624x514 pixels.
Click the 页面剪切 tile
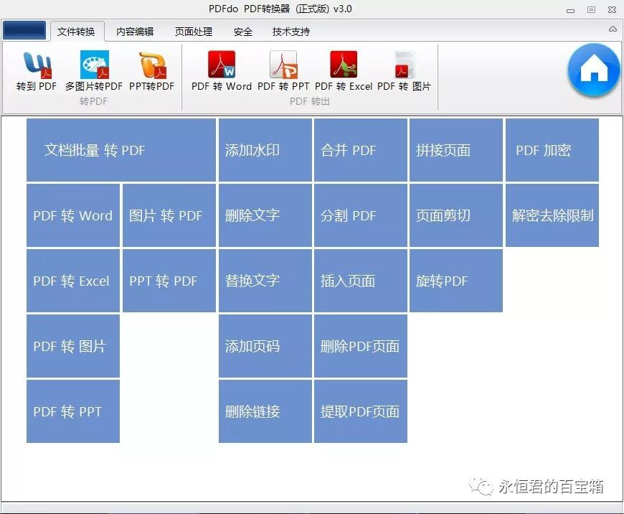click(x=456, y=215)
